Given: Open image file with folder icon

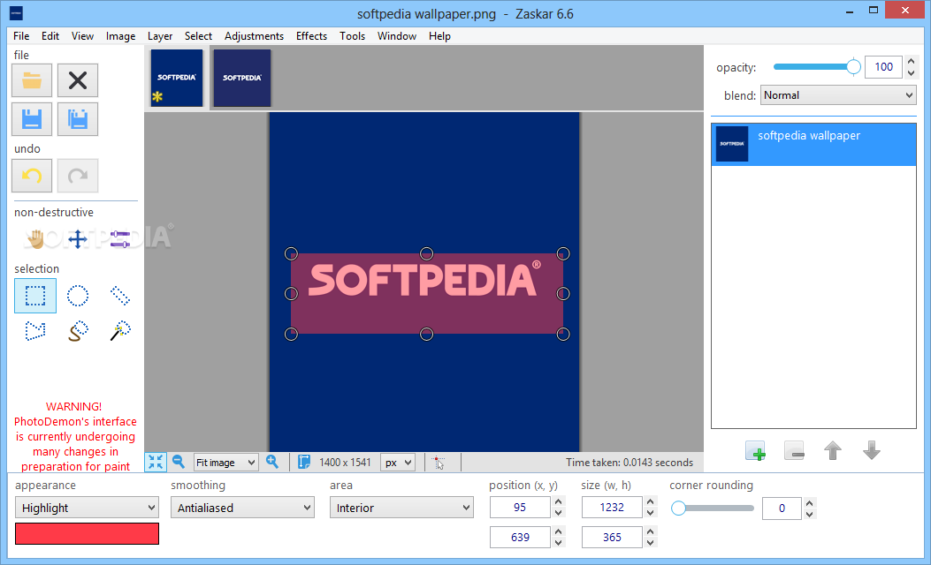Looking at the screenshot, I should (32, 80).
